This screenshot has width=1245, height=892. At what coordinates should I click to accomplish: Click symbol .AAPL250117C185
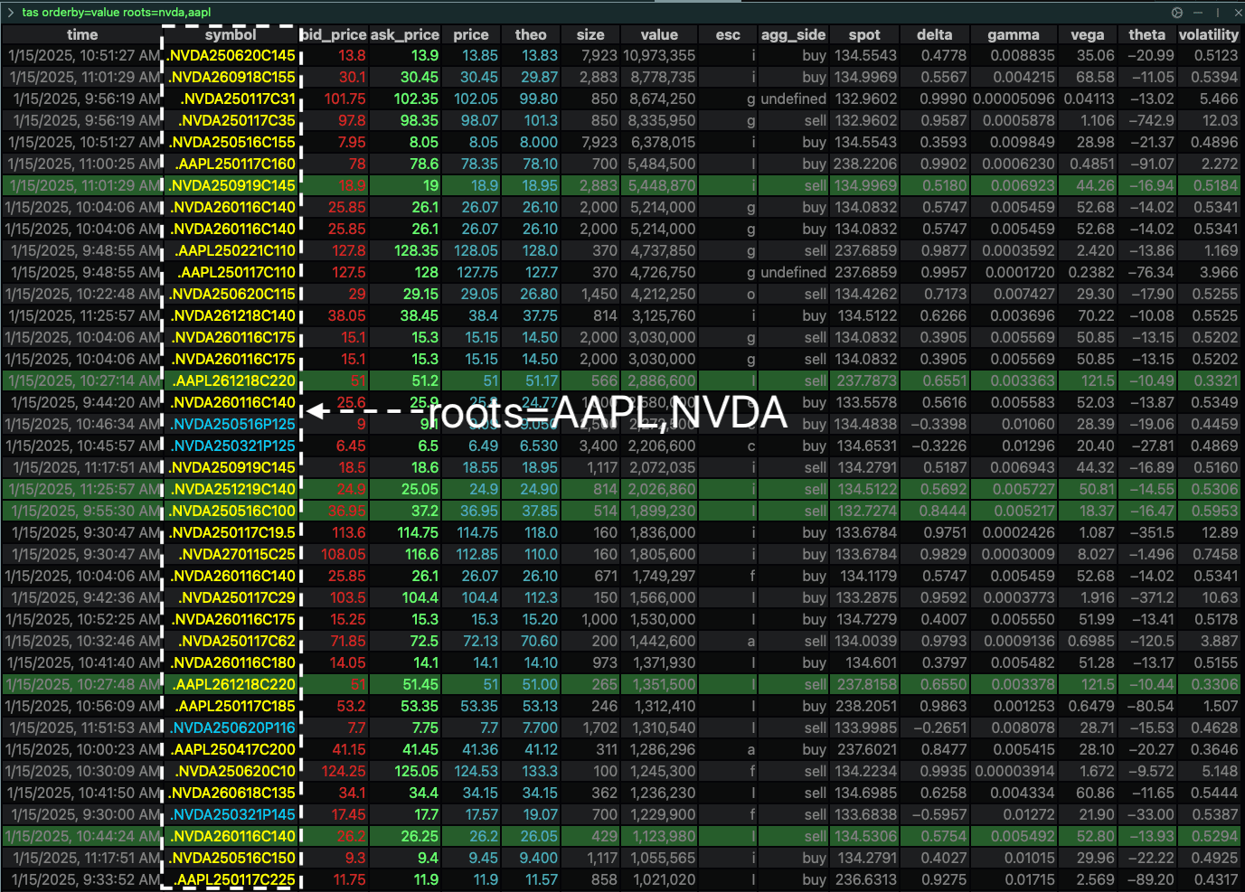click(234, 706)
